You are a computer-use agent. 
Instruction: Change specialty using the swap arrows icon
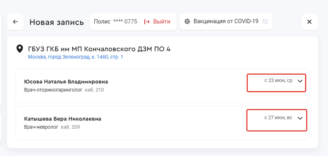[x=265, y=22]
